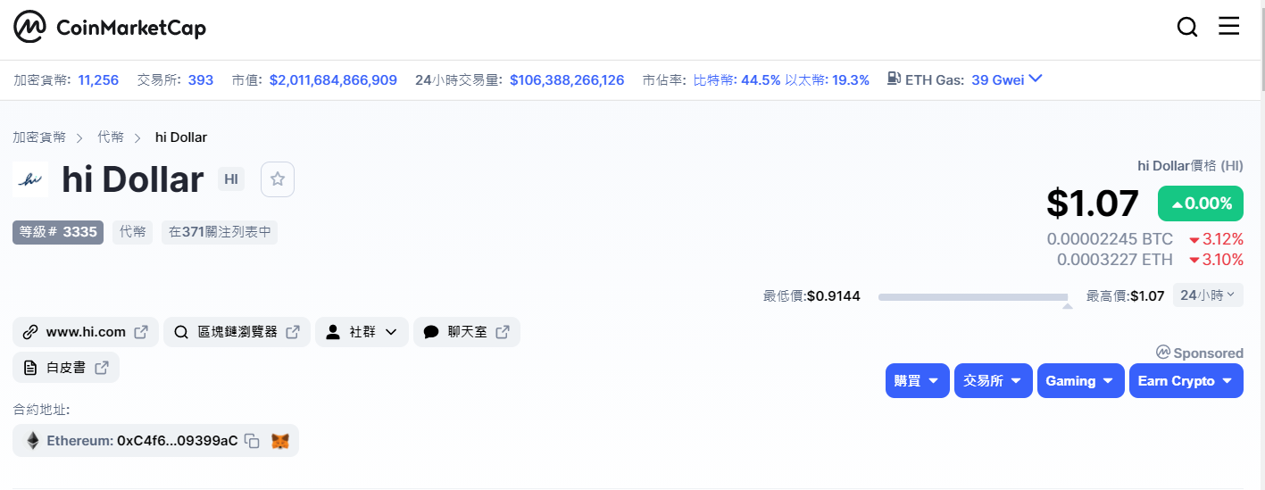Click external link icon after 聊天室
The image size is (1265, 490).
[x=503, y=332]
